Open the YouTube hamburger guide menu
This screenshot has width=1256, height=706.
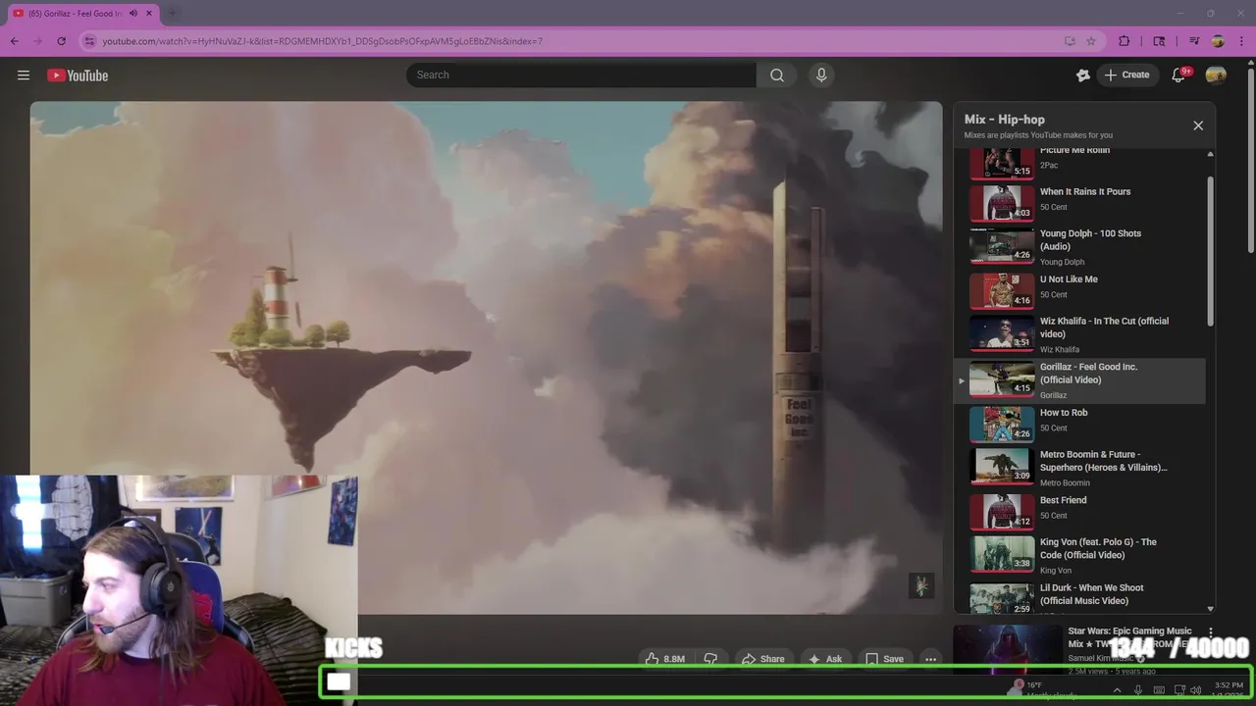click(x=24, y=76)
